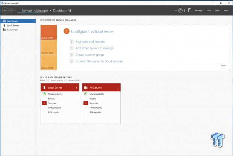Click the Dashboard grid icon in sidebar
The height and width of the screenshot is (156, 233).
pyautogui.click(x=4, y=21)
